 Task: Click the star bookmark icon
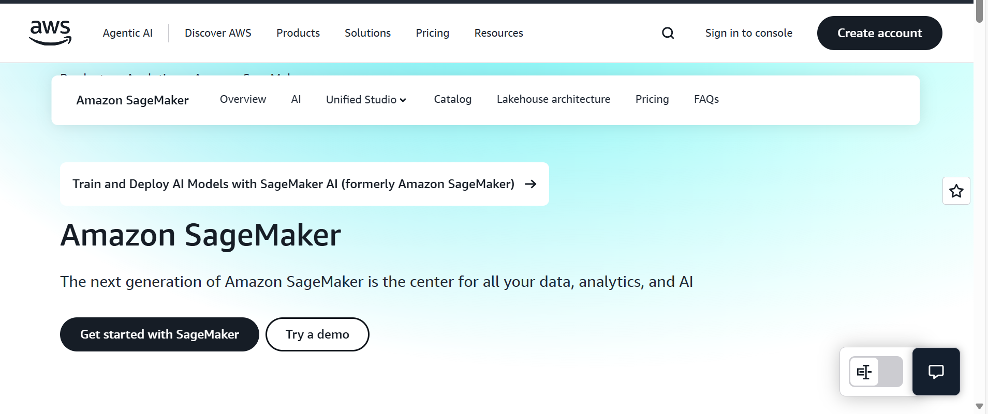tap(956, 191)
